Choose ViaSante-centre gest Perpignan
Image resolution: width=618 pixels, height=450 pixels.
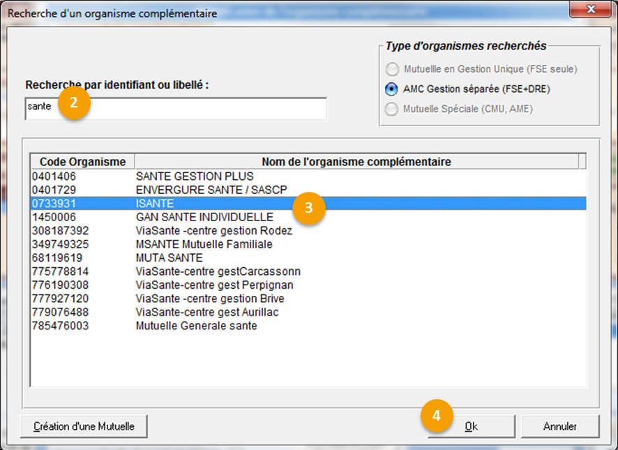point(214,285)
